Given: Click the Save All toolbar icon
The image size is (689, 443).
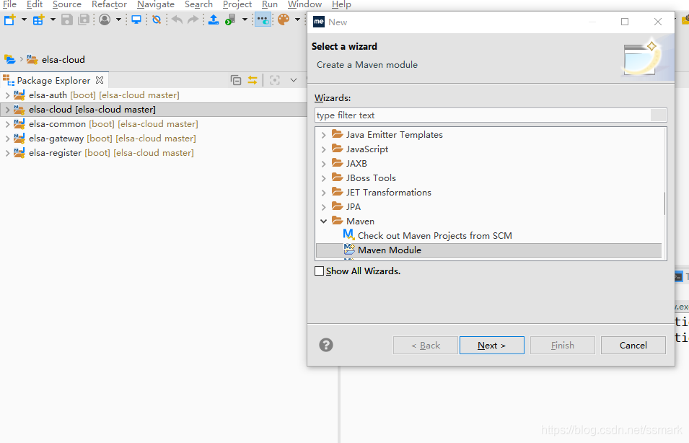Looking at the screenshot, I should pyautogui.click(x=84, y=19).
